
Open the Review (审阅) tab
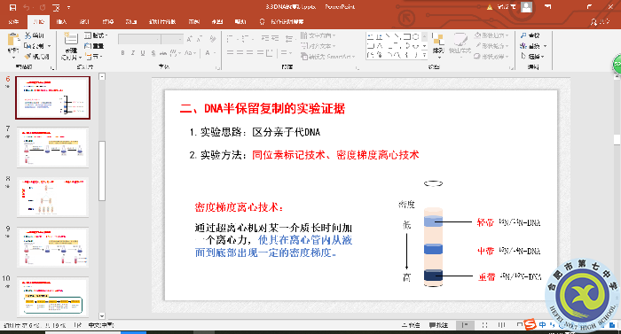tap(194, 22)
